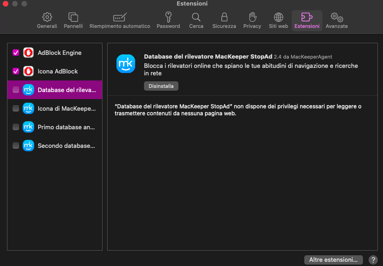The width and height of the screenshot is (383, 266).
Task: Click the large MacKeeper logo in details pane
Action: (x=126, y=64)
